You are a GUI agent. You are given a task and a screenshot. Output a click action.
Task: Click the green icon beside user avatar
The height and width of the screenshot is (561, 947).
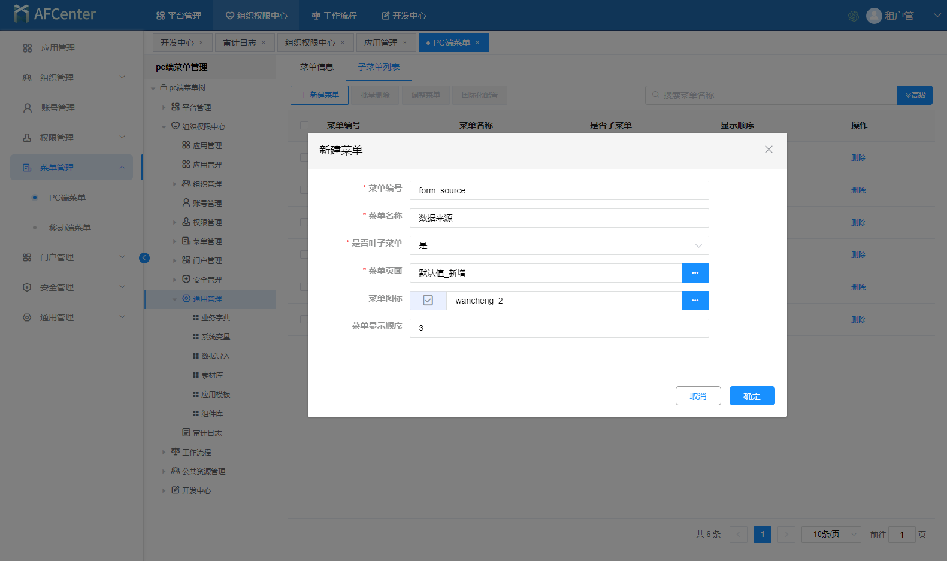[854, 16]
